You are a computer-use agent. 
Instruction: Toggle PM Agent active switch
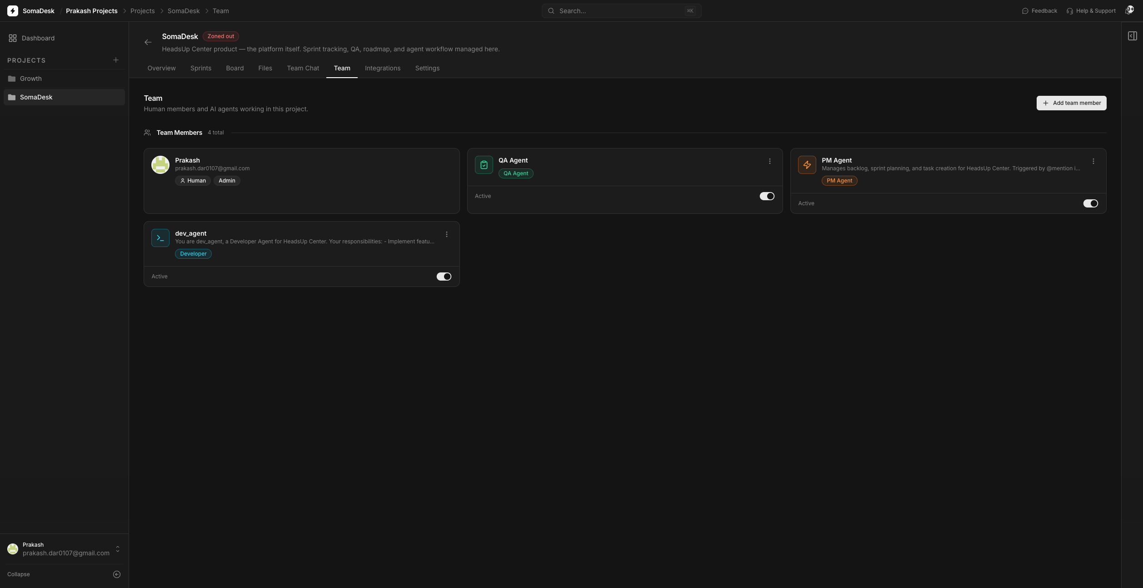(x=1090, y=203)
